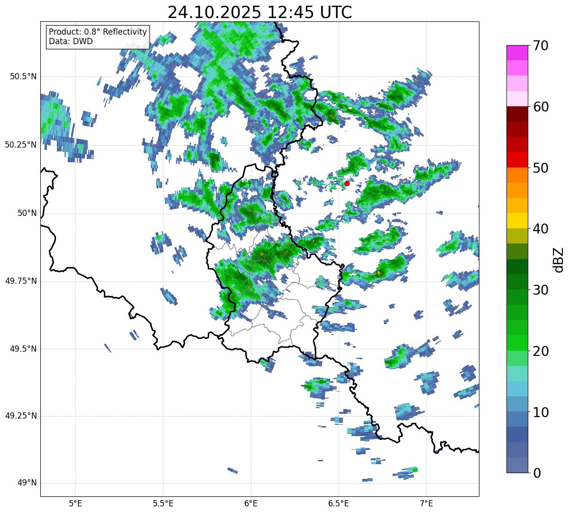
Task: Click the colorbar tick label 70
Action: point(541,46)
